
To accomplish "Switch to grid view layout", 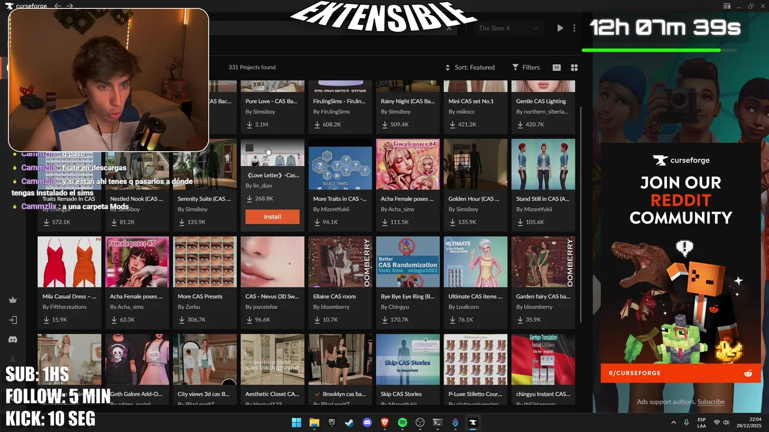I will click(574, 68).
